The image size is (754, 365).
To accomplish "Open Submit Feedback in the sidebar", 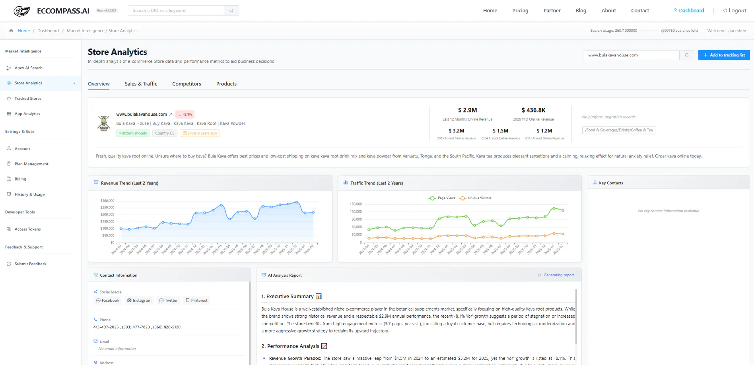I will 31,264.
